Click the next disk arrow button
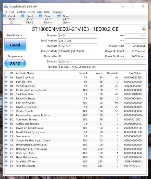The height and width of the screenshot is (179, 151). click(144, 29)
